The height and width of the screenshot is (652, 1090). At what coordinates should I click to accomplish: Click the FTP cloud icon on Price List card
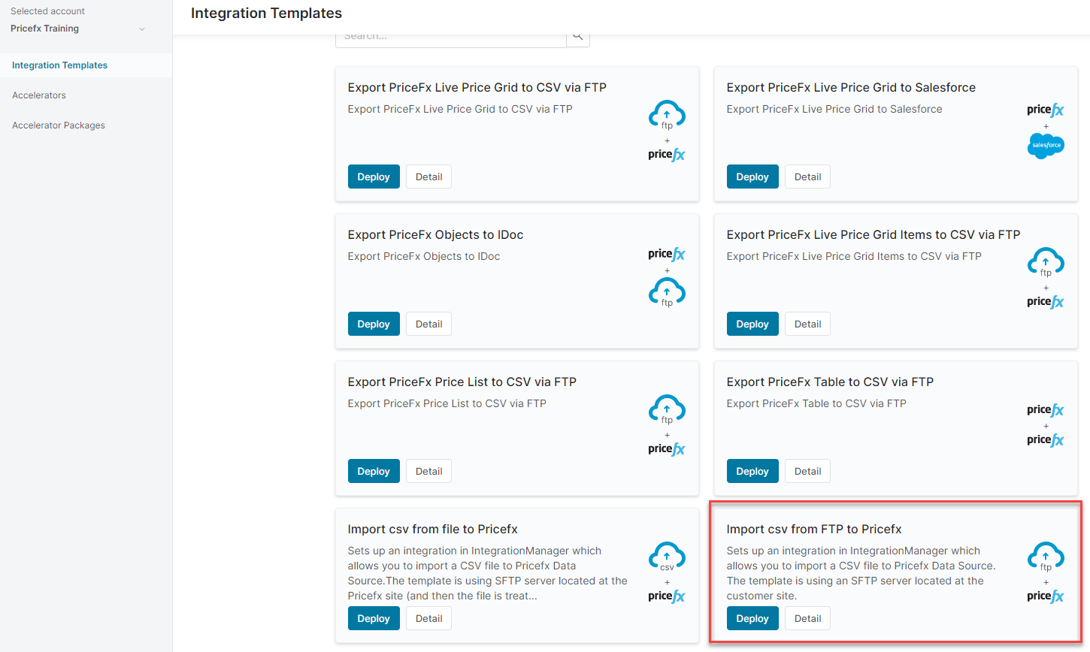[667, 409]
